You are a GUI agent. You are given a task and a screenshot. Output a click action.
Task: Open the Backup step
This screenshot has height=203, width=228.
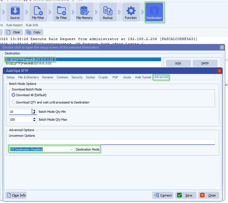(x=108, y=12)
